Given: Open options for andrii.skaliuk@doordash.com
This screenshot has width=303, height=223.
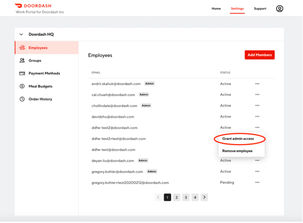Looking at the screenshot, I should [x=257, y=84].
